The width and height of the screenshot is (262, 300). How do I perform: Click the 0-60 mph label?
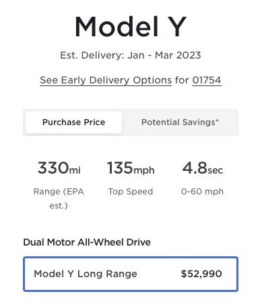tap(202, 192)
